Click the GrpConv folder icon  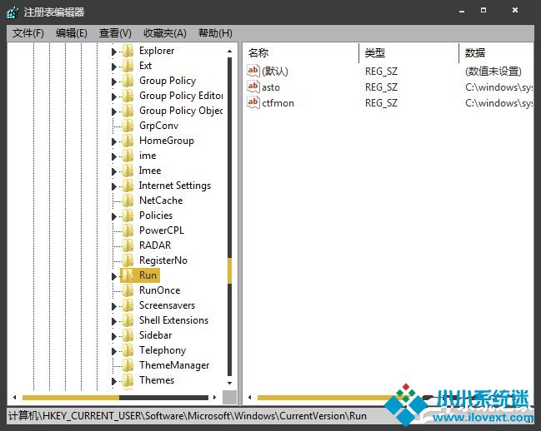pyautogui.click(x=128, y=126)
